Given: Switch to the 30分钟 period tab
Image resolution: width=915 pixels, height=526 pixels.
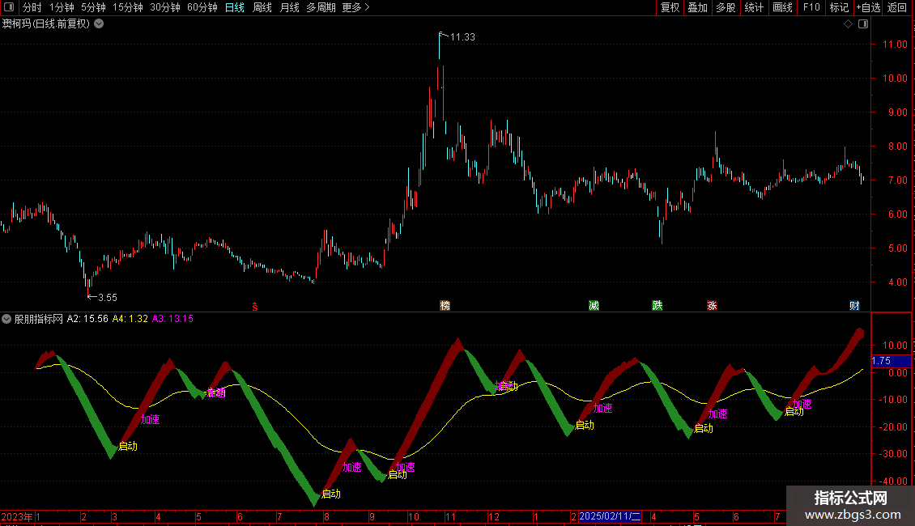Looking at the screenshot, I should [x=165, y=7].
